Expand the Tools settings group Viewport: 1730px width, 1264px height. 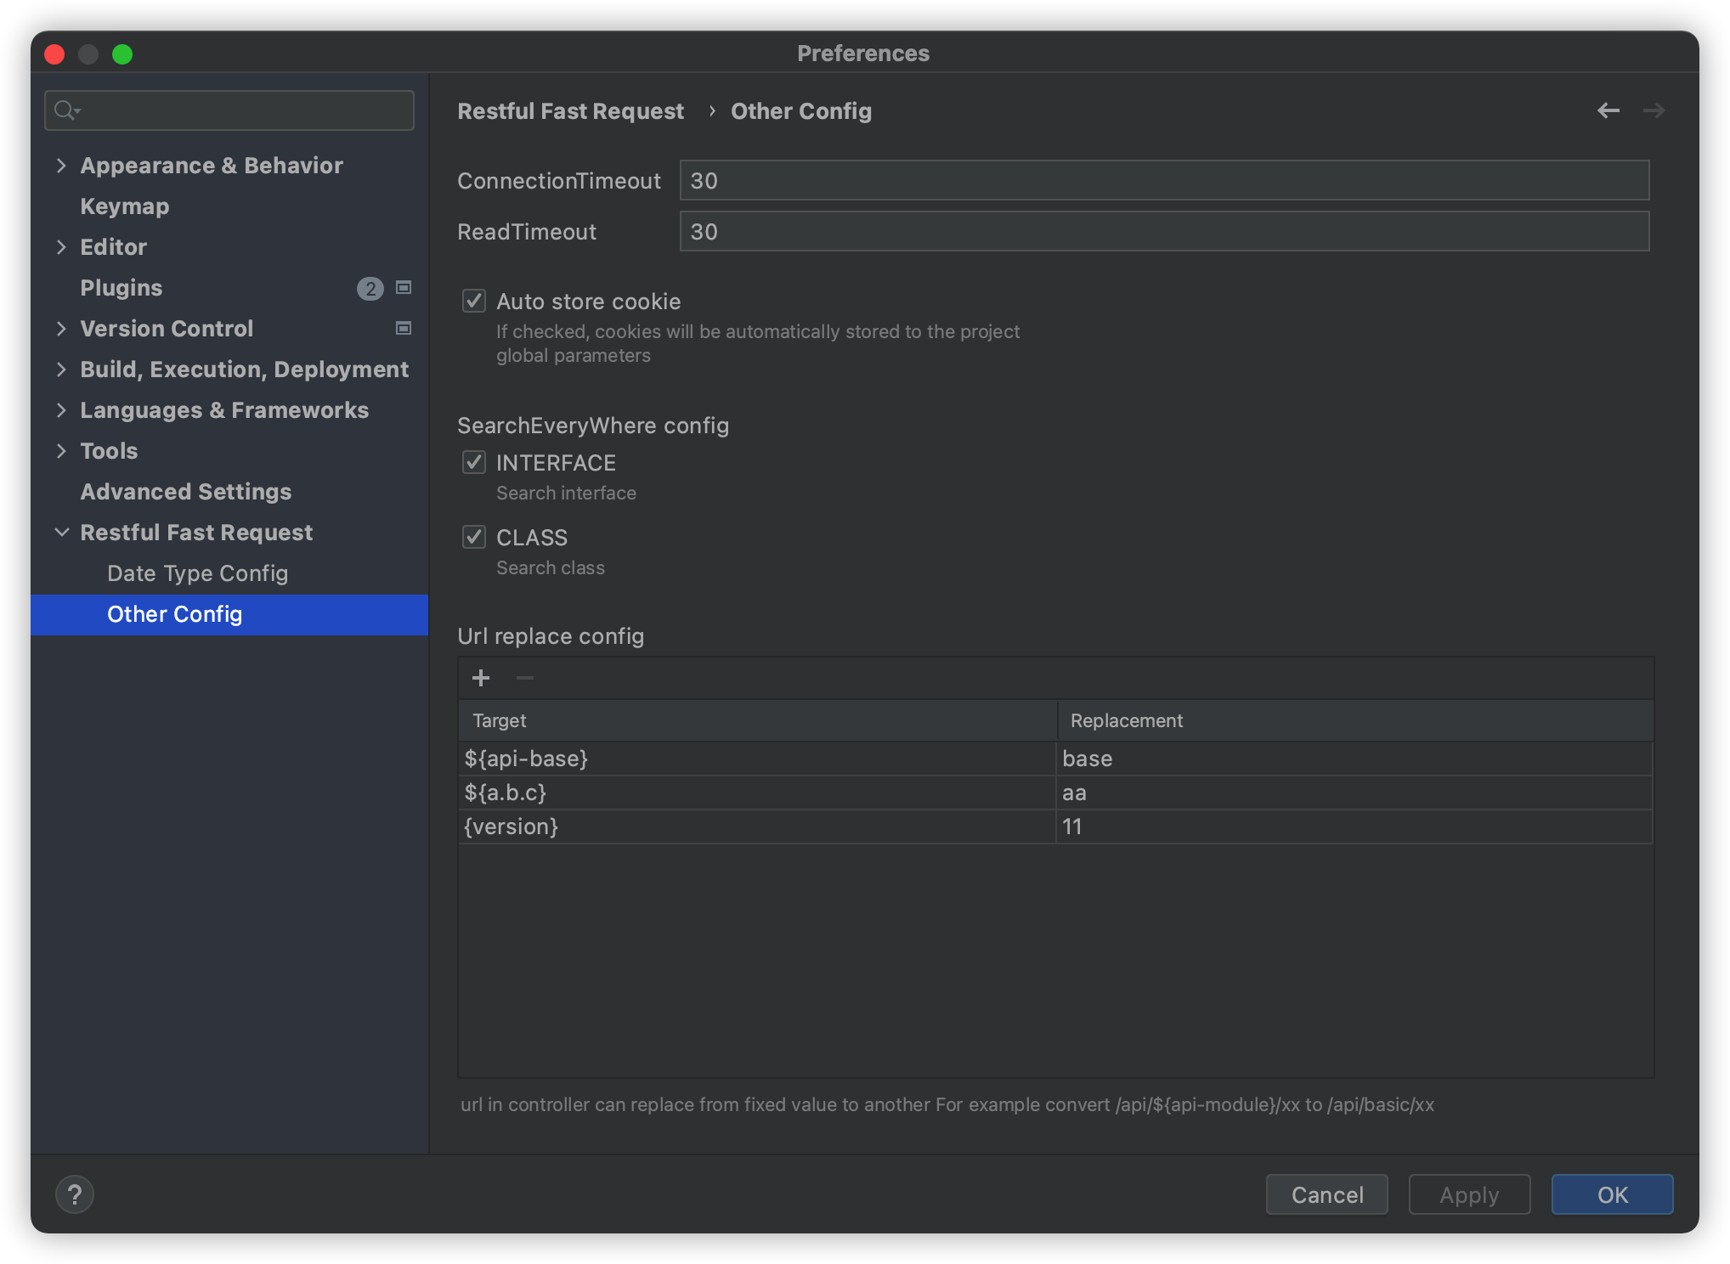61,451
